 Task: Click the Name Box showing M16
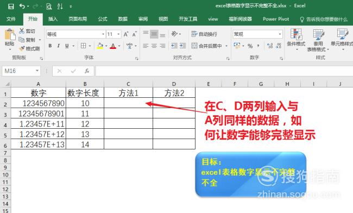(21, 71)
